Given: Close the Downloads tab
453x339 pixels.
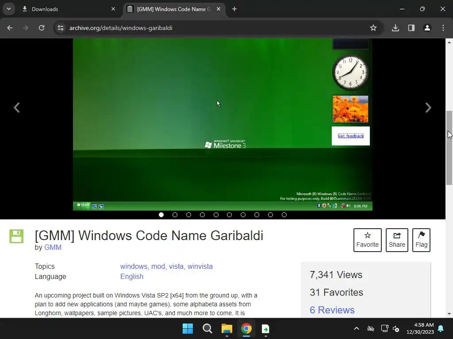Looking at the screenshot, I should pos(113,9).
